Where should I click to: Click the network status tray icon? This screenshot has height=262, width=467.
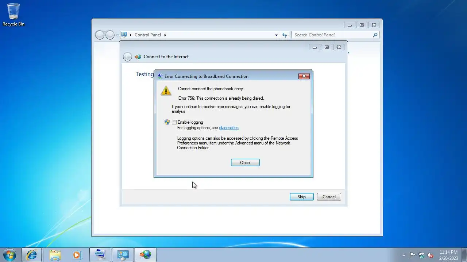421,255
